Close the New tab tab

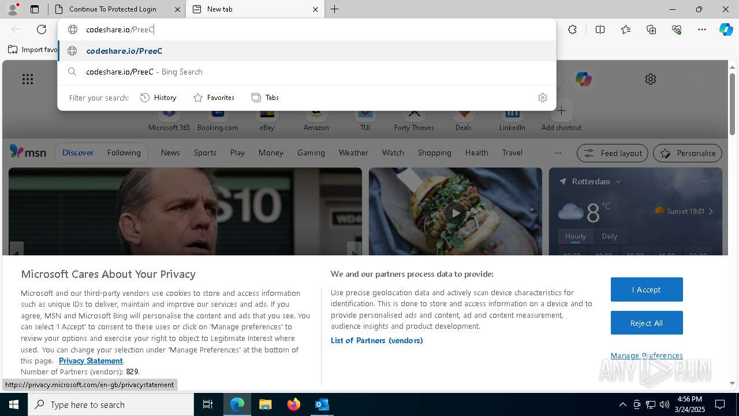[315, 9]
